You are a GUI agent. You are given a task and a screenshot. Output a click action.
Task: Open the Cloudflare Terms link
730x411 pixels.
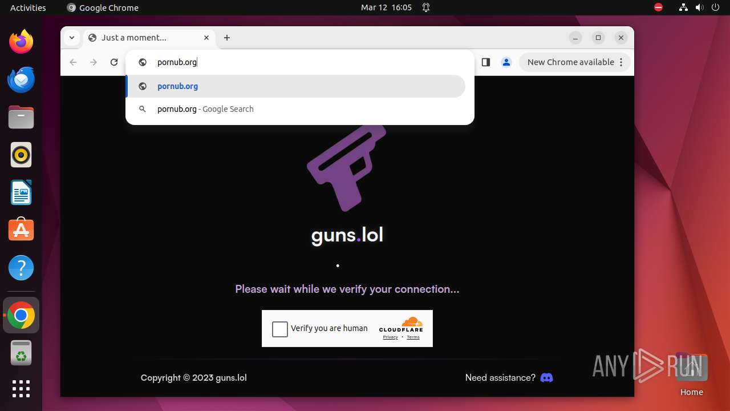click(x=413, y=337)
